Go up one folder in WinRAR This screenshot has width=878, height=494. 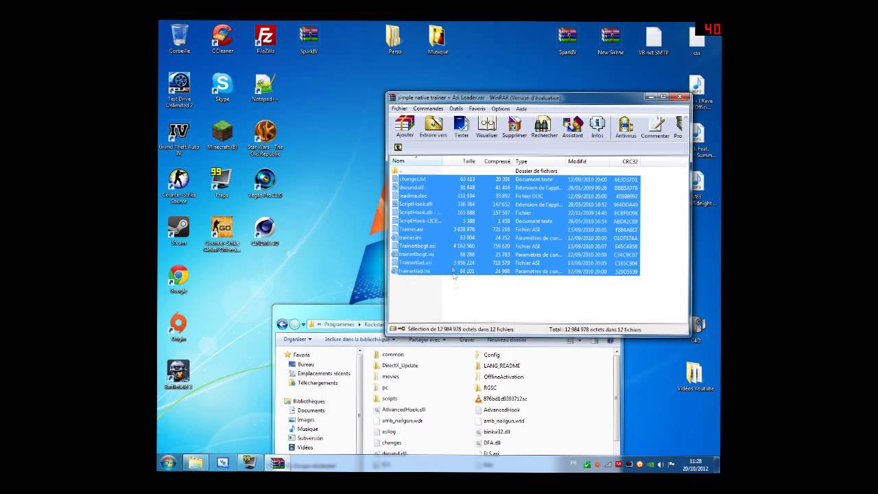coord(398,148)
